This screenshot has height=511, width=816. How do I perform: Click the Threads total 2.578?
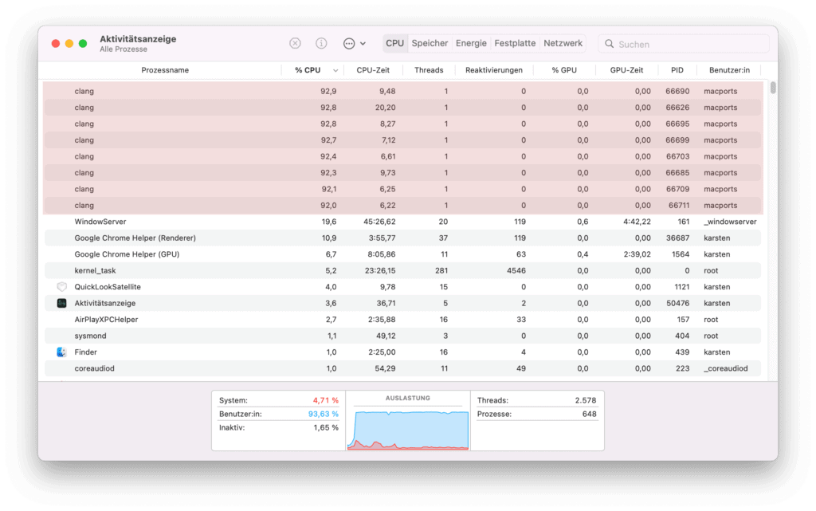click(586, 400)
